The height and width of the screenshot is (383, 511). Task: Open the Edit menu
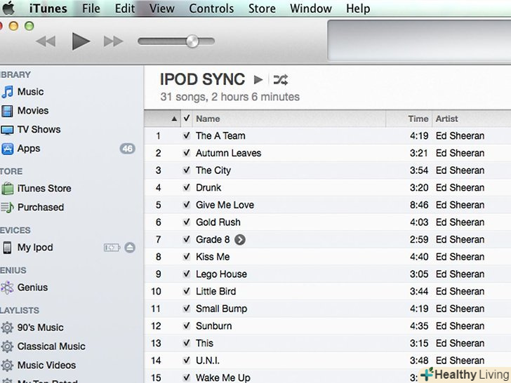pos(124,8)
